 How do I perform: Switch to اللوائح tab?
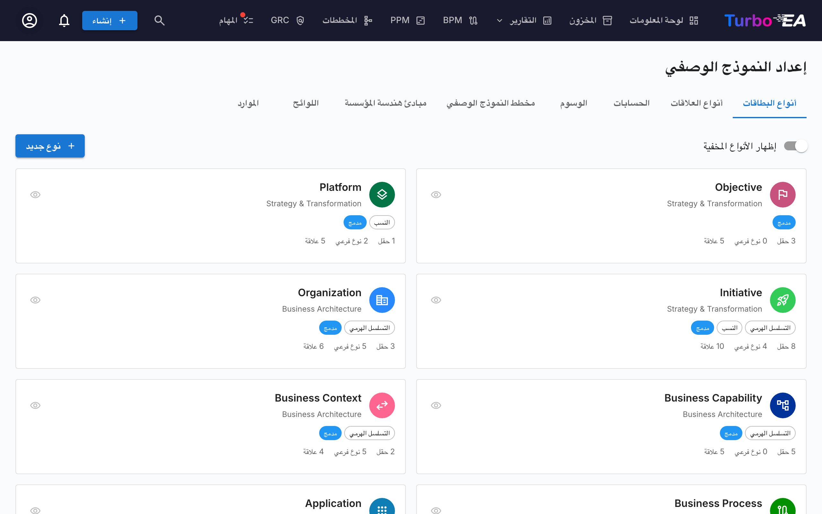pyautogui.click(x=306, y=103)
